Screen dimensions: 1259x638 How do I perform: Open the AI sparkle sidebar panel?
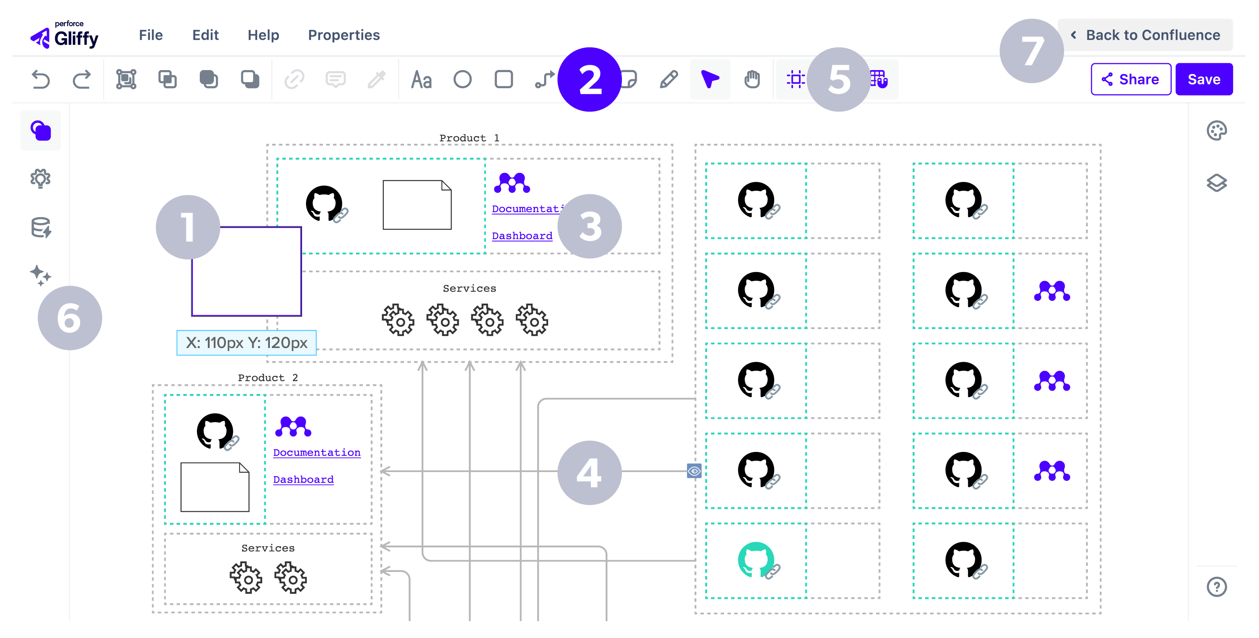point(41,275)
